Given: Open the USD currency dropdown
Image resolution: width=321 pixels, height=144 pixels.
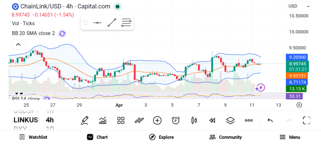Looking at the screenshot, I should pos(299,6).
